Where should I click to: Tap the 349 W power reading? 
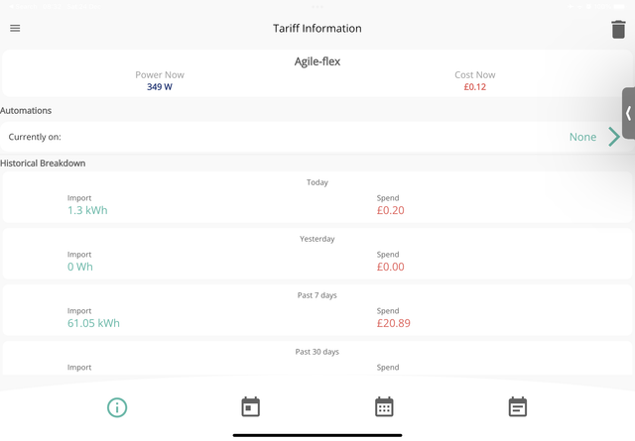(160, 87)
